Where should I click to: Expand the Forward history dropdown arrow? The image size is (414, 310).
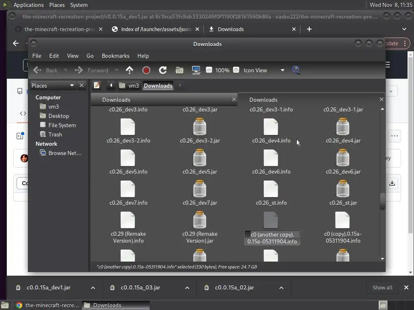tap(116, 70)
